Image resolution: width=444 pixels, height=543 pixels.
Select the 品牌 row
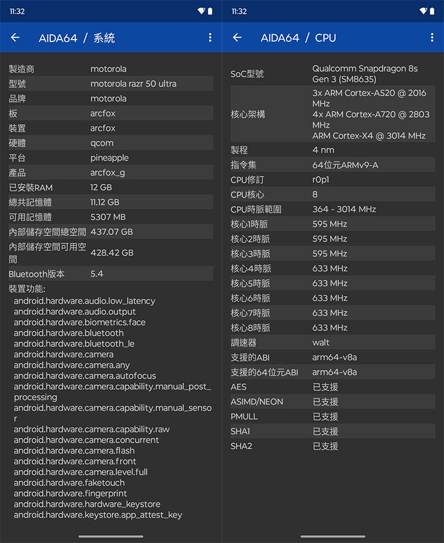pyautogui.click(x=110, y=99)
